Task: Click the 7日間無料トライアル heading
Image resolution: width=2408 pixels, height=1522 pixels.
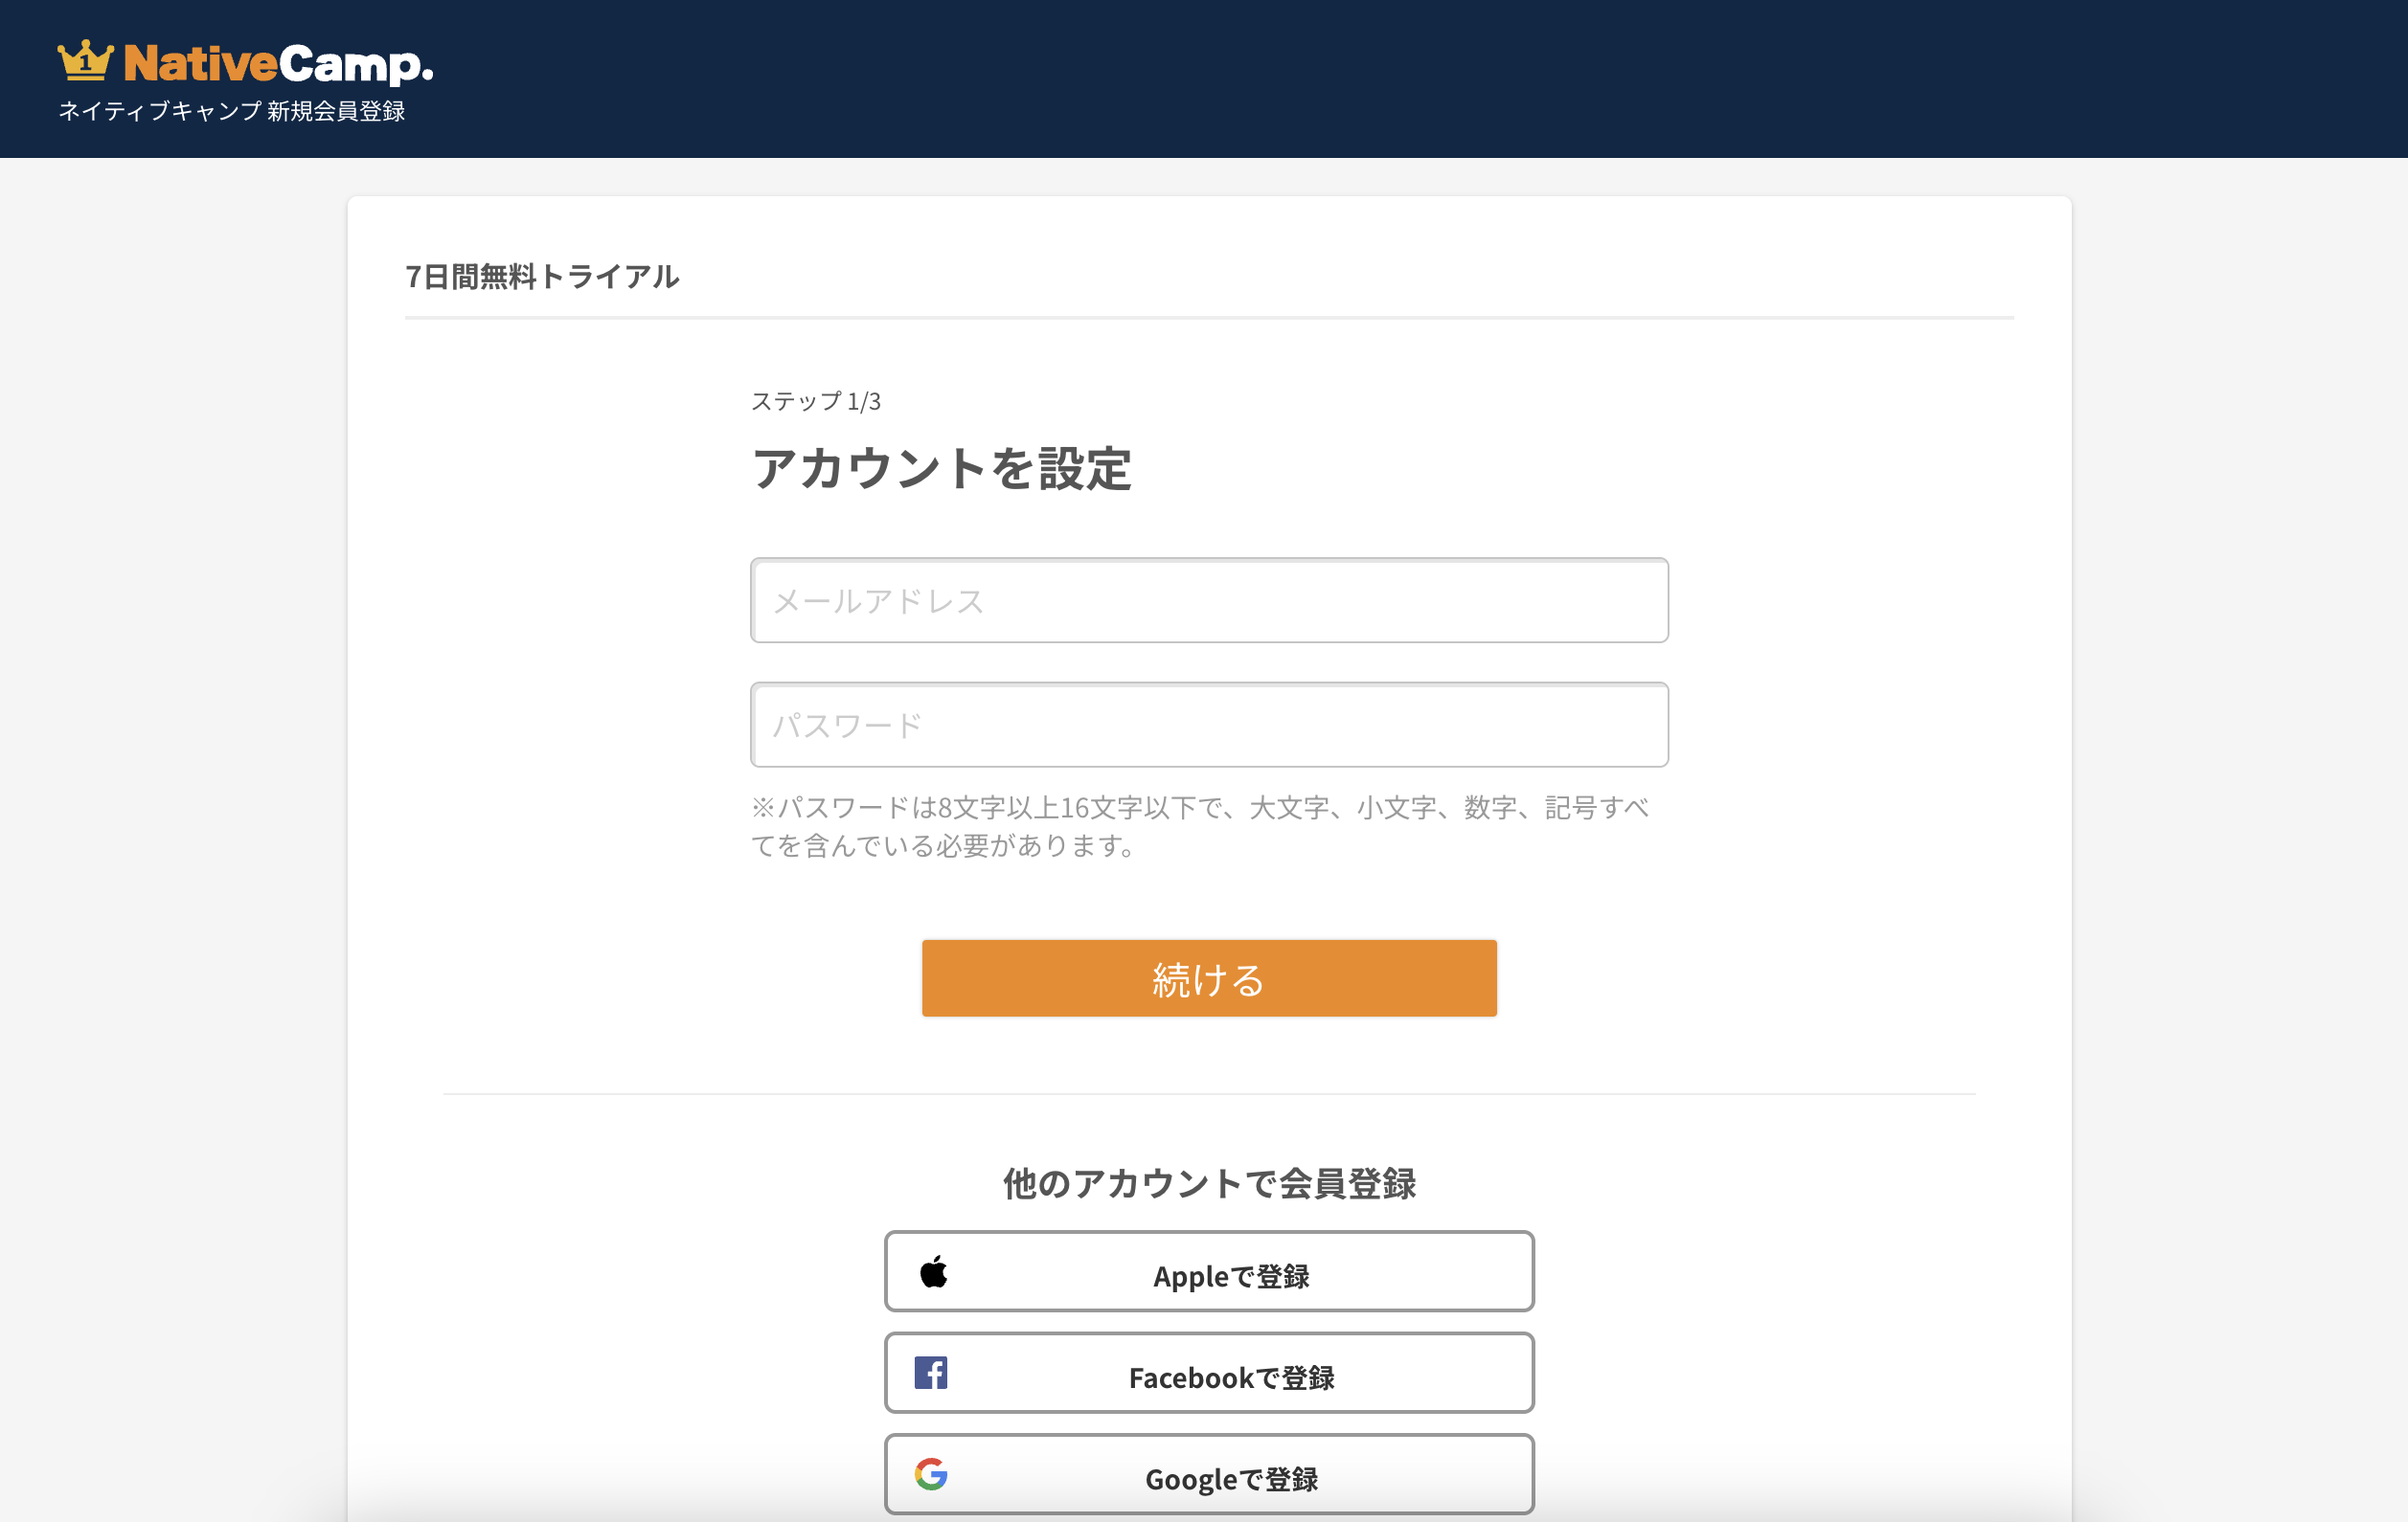Action: pos(543,277)
